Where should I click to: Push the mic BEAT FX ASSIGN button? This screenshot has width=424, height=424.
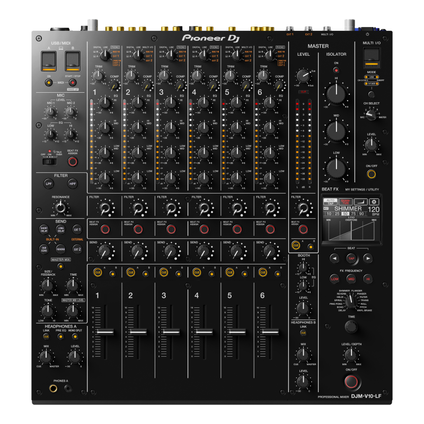73,162
